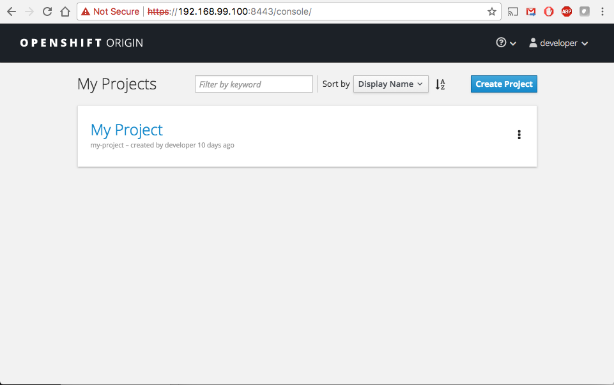The image size is (614, 385).
Task: Expand the developer user menu
Action: (558, 43)
